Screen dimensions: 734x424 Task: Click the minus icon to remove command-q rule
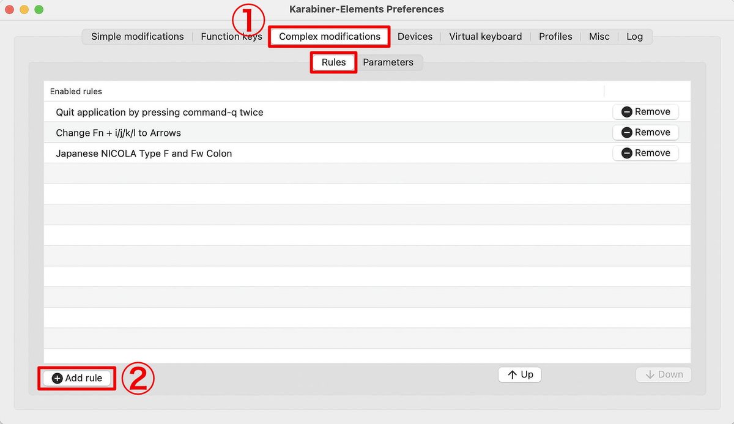click(x=625, y=111)
